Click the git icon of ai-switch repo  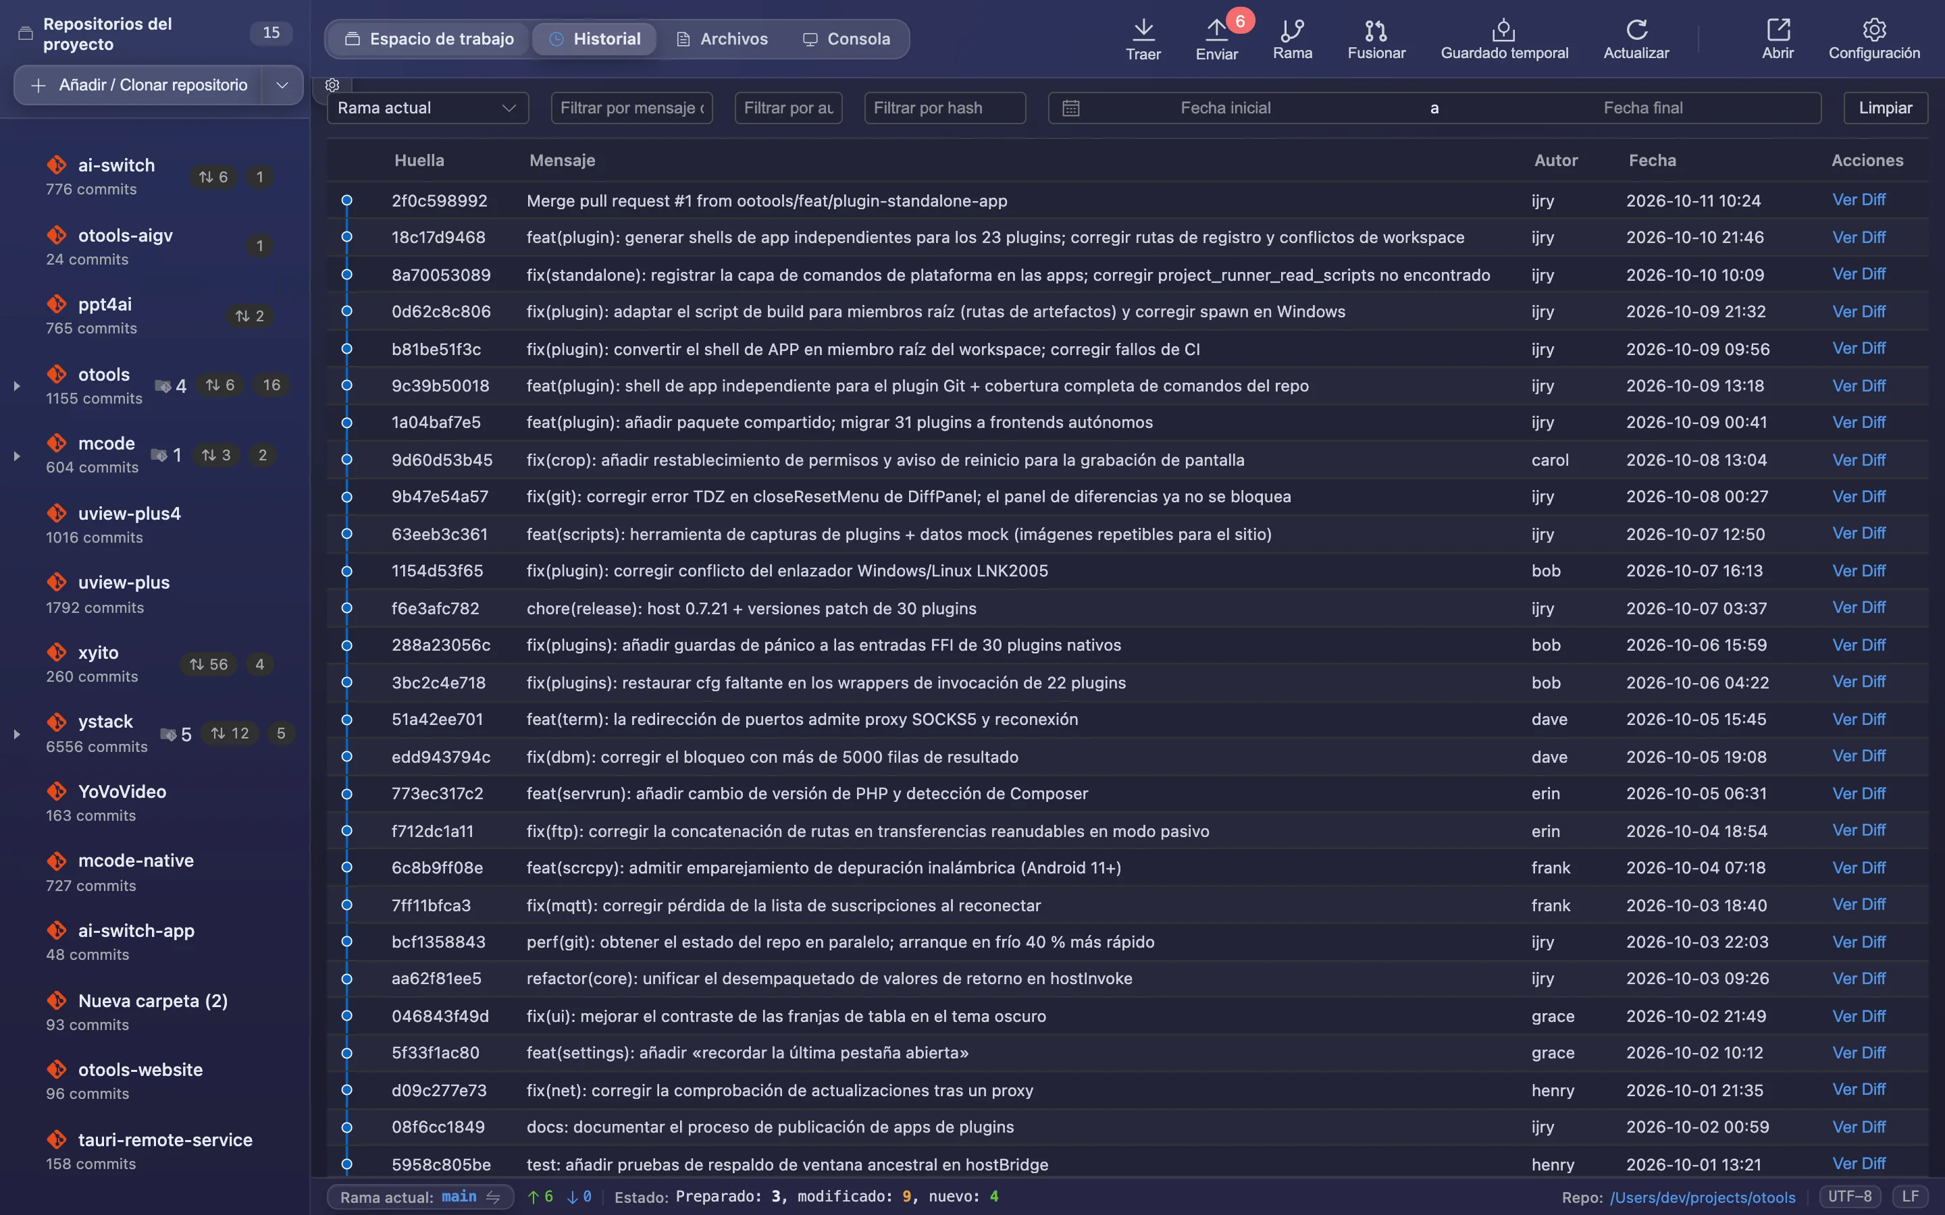click(x=56, y=165)
